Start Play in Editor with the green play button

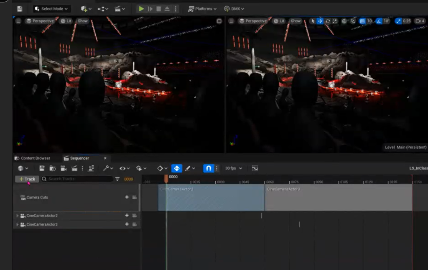141,9
